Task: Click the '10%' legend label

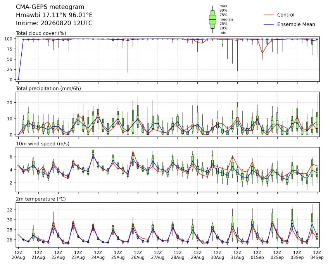Action: [x=223, y=28]
